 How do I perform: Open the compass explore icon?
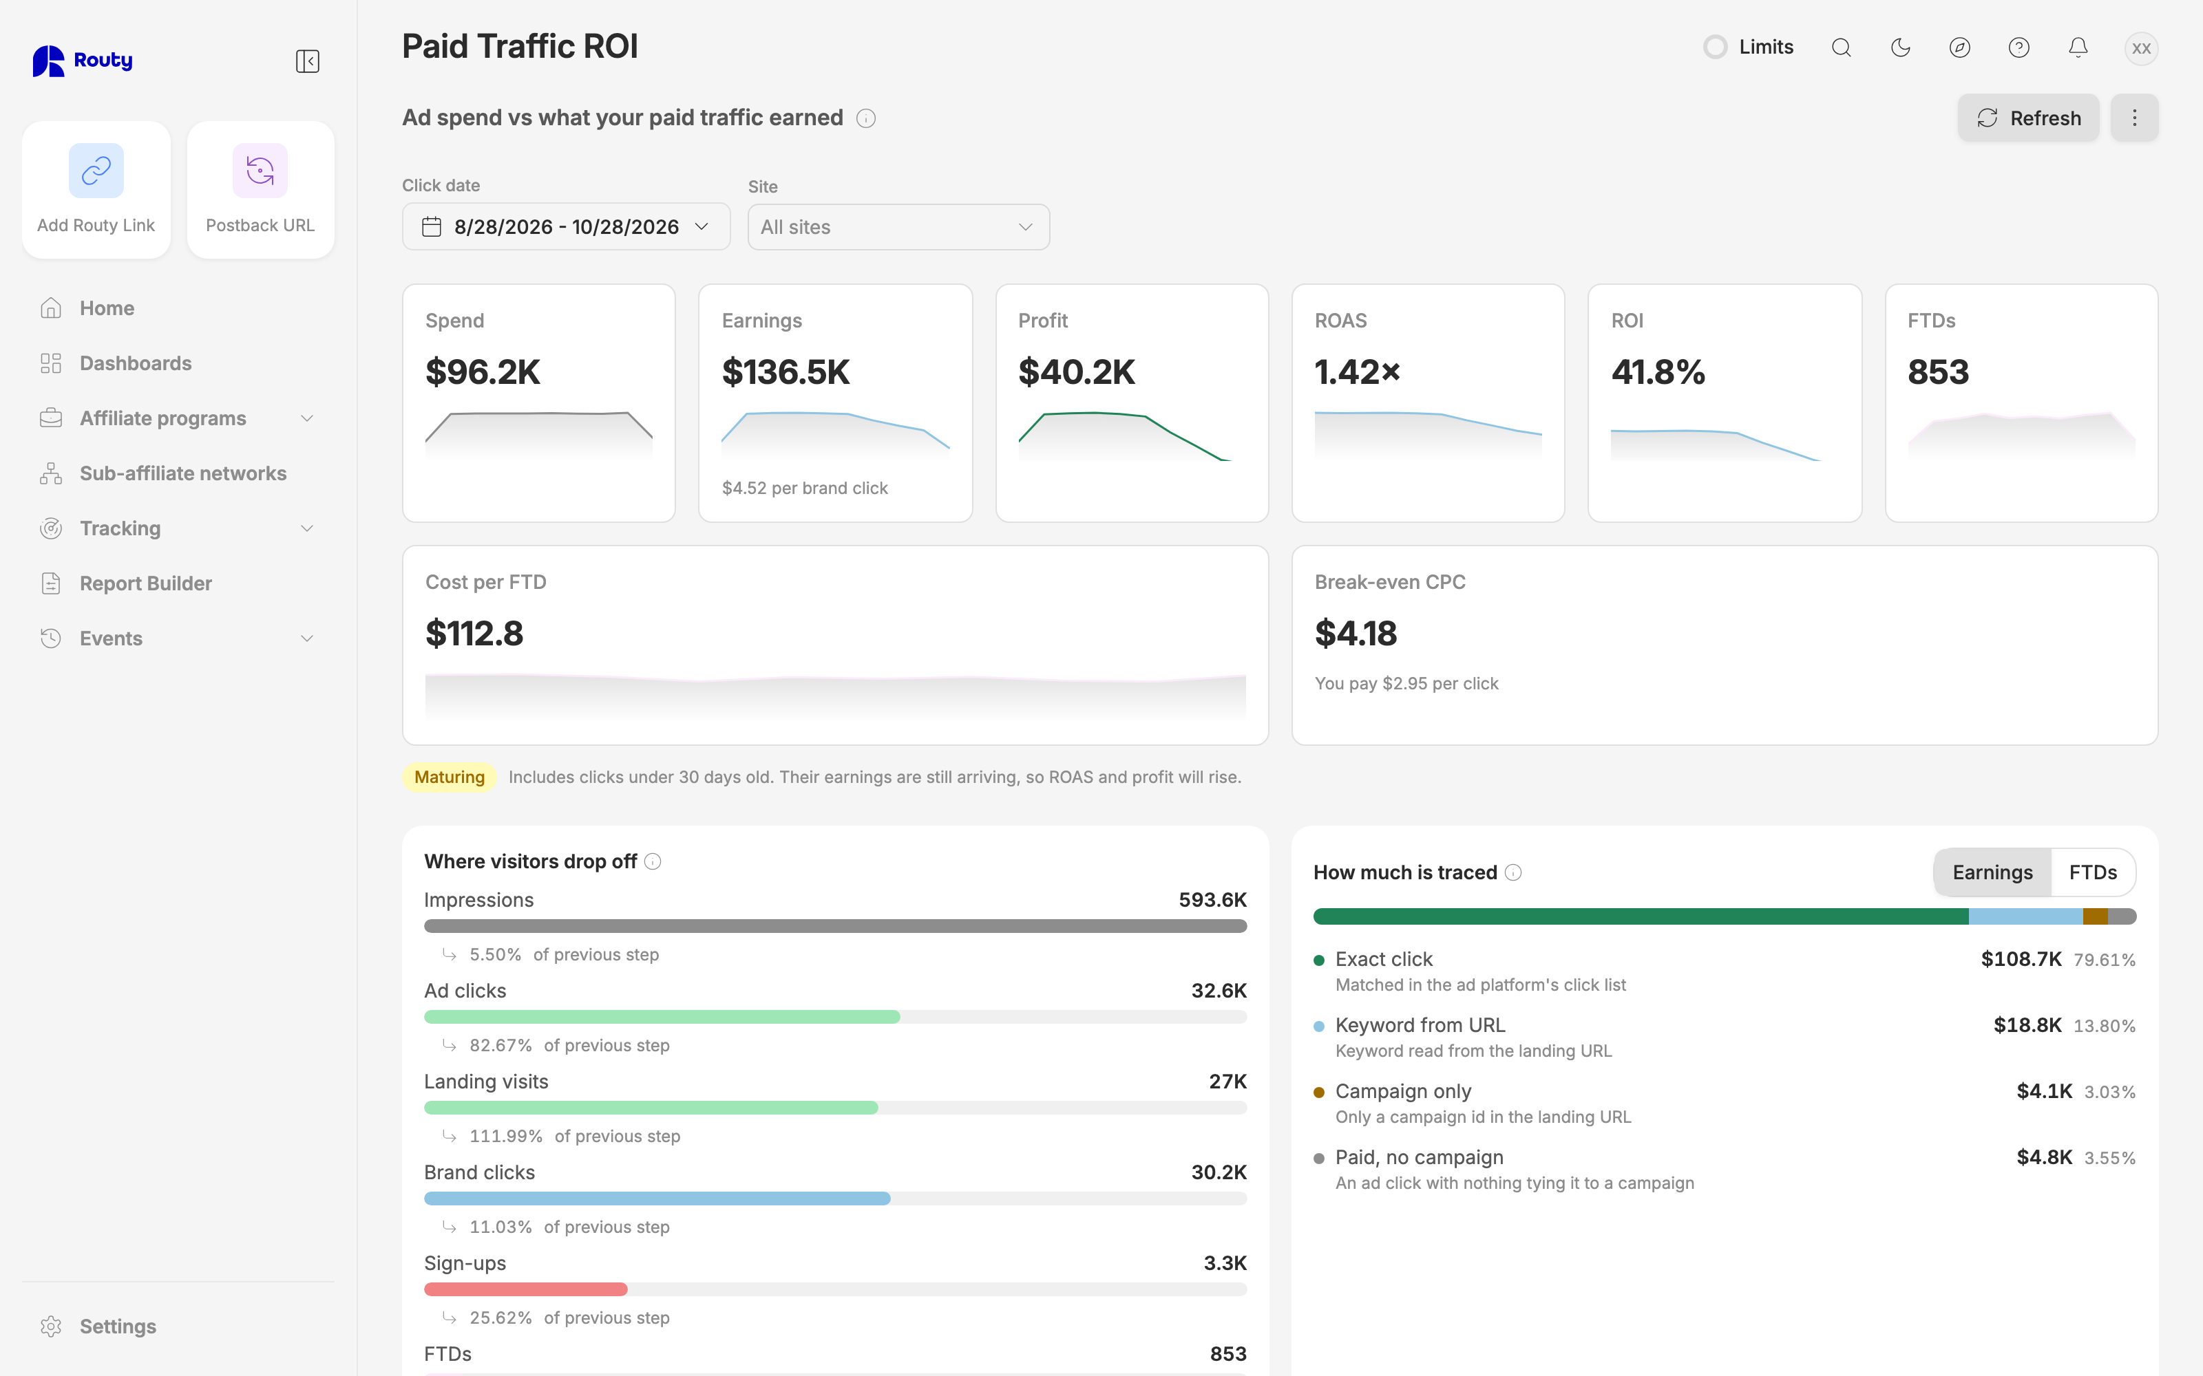pyautogui.click(x=1959, y=47)
